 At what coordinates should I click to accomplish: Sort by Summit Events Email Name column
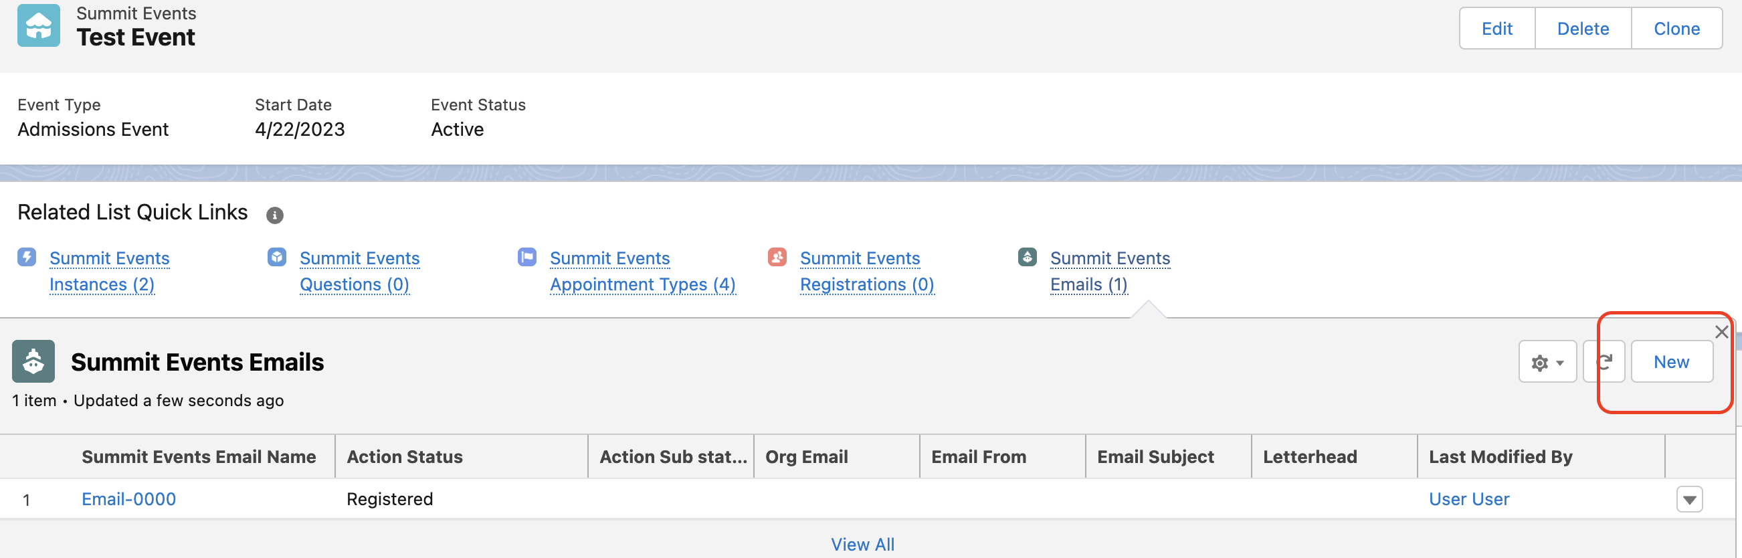coord(199,456)
